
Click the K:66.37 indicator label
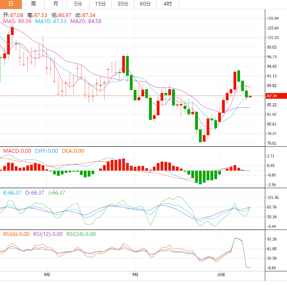[12, 193]
